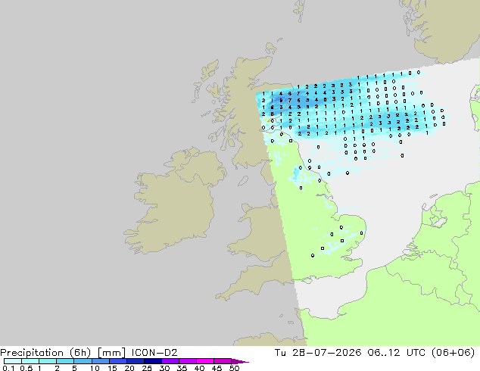Click the '50' value on the legend scale
The height and width of the screenshot is (371, 480).
point(234,368)
